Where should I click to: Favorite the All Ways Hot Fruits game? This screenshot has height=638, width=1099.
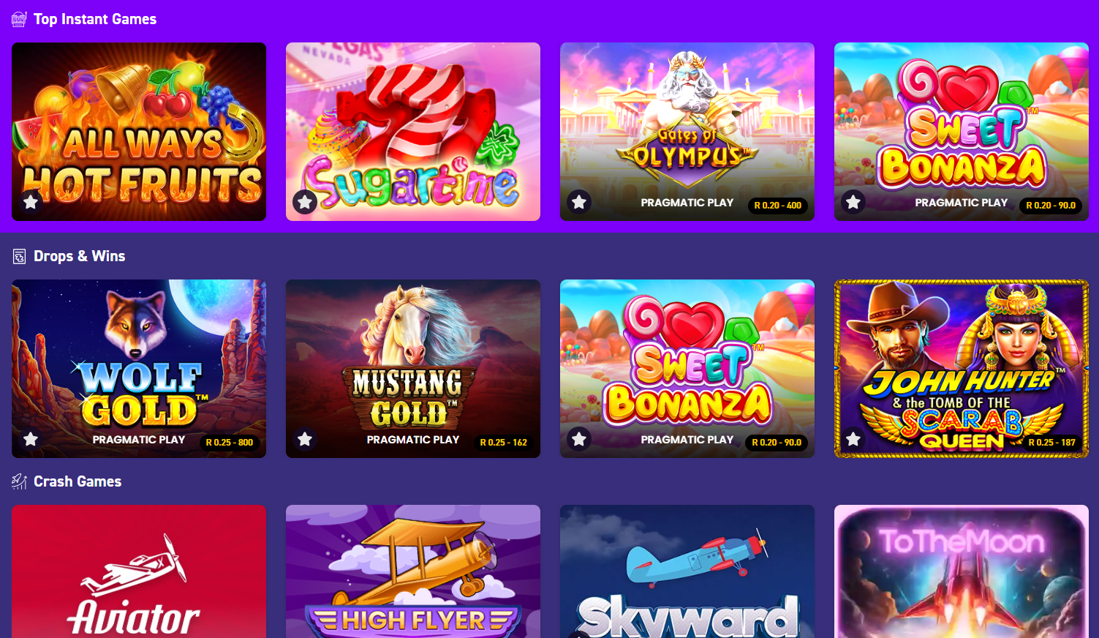(31, 202)
